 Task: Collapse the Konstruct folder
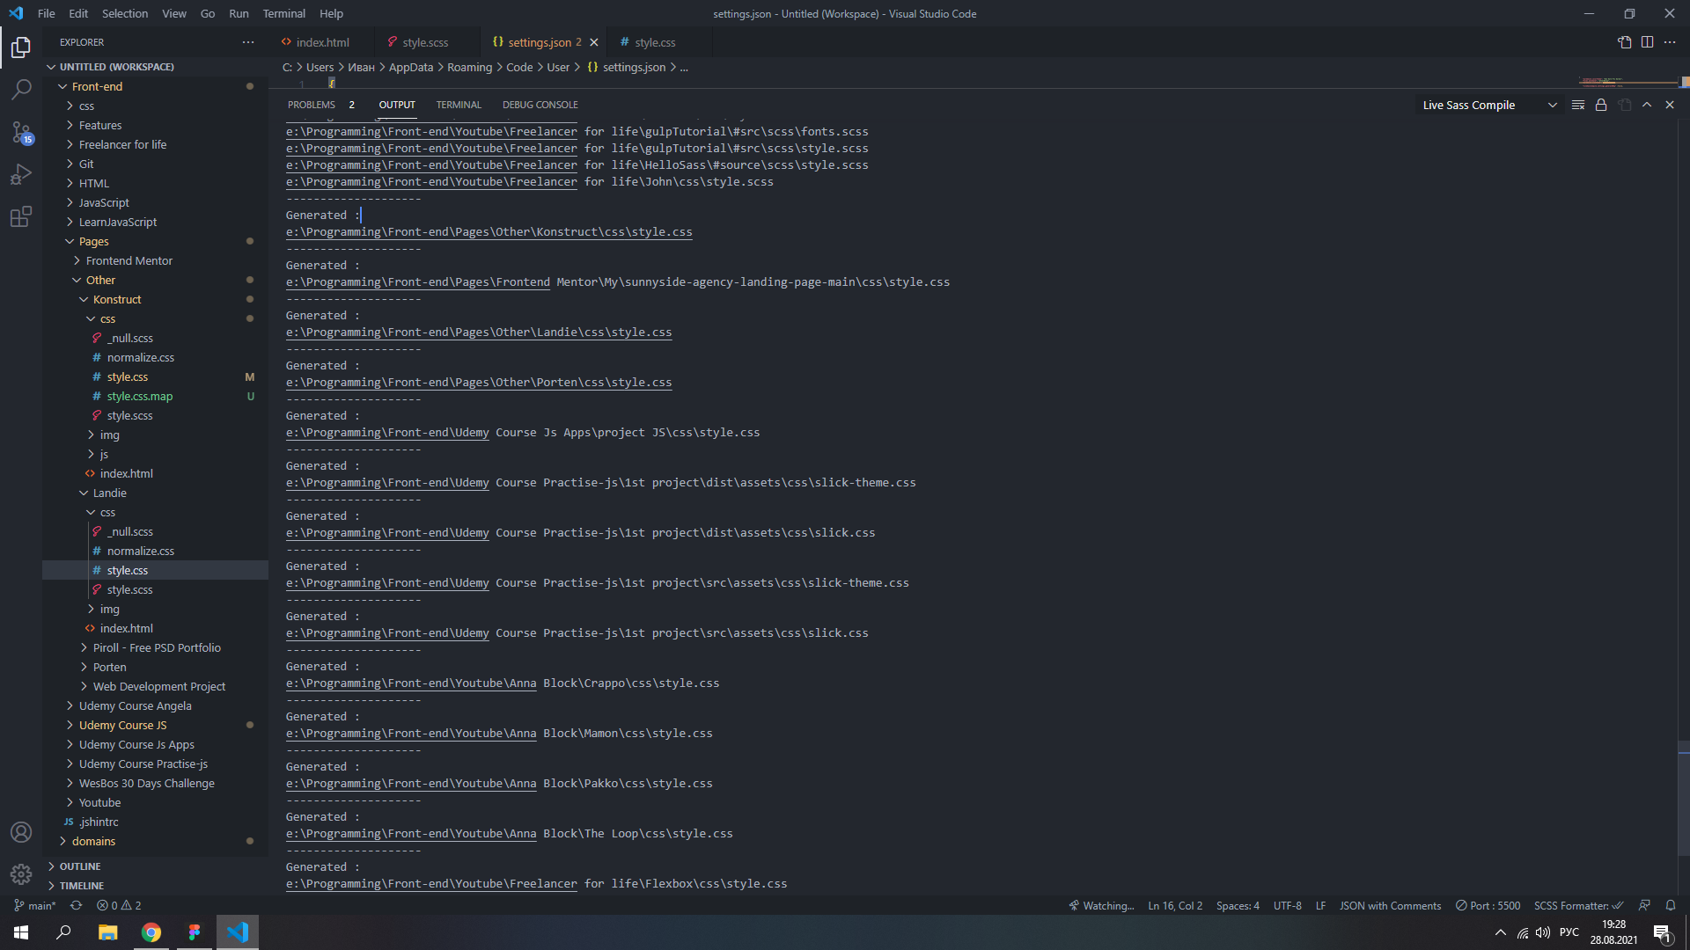(155, 299)
